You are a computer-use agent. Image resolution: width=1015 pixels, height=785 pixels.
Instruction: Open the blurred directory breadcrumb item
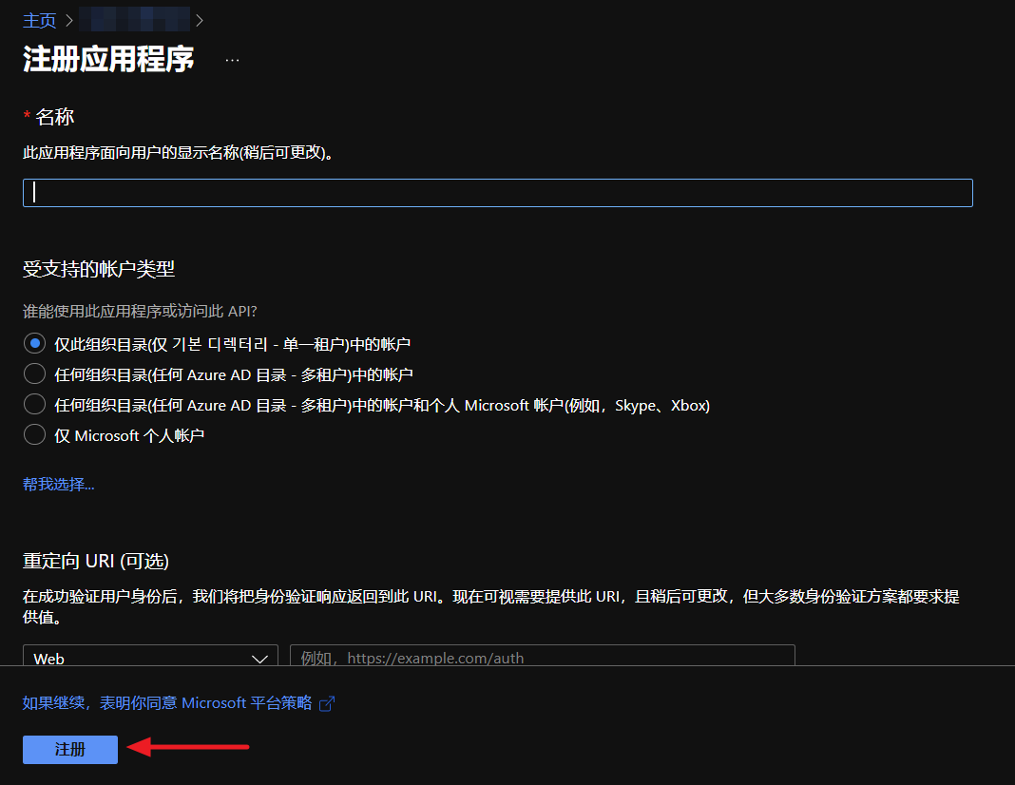(x=134, y=20)
